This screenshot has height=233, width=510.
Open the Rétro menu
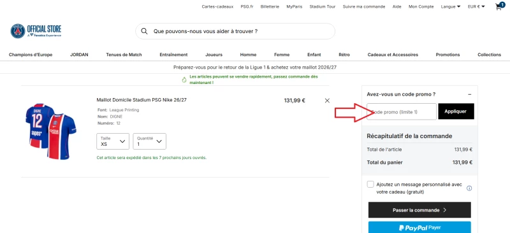(344, 55)
